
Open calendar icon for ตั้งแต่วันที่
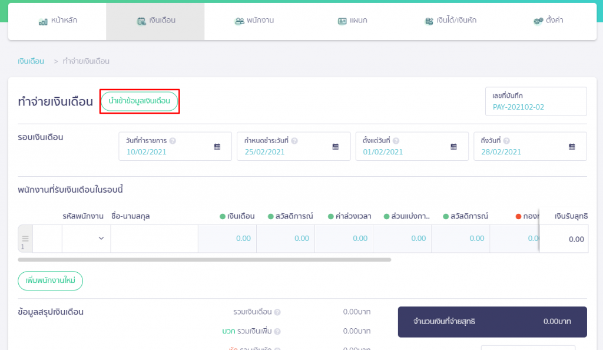pos(454,147)
